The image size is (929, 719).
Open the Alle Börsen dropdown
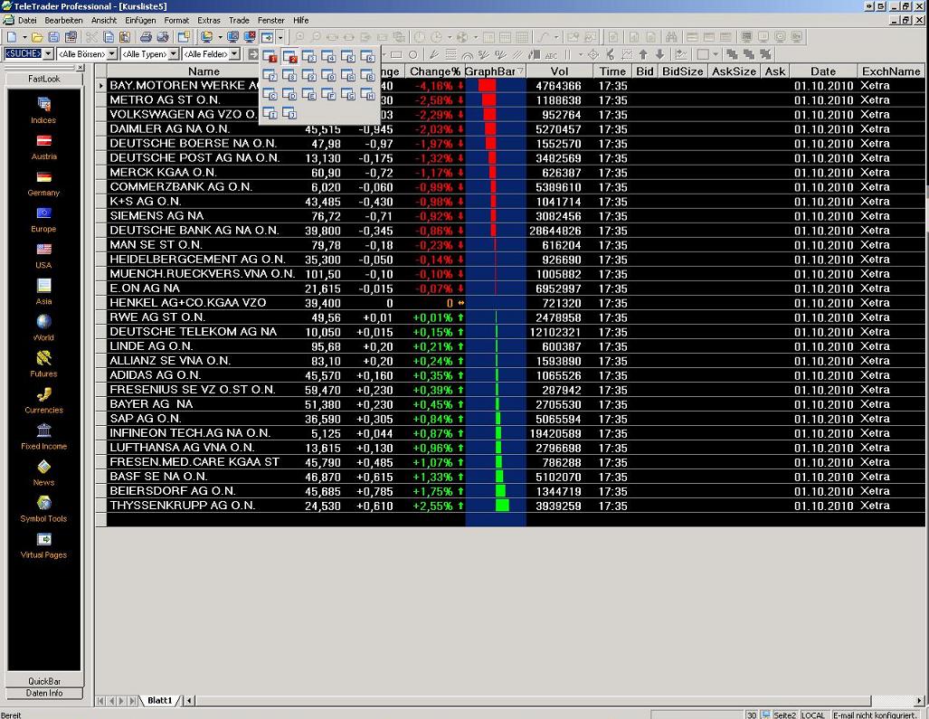point(112,54)
